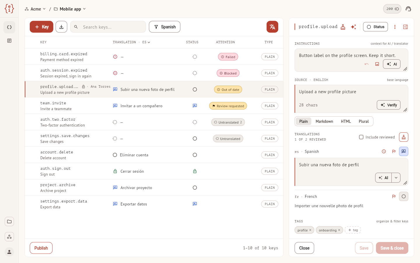420x263 pixels.
Task: Click the clear translations brush button
Action: pos(404,137)
